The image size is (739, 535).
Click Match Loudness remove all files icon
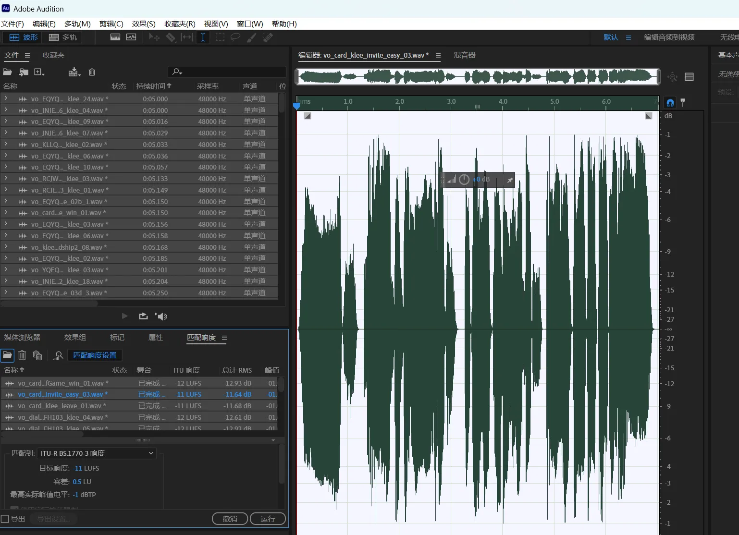click(x=37, y=355)
